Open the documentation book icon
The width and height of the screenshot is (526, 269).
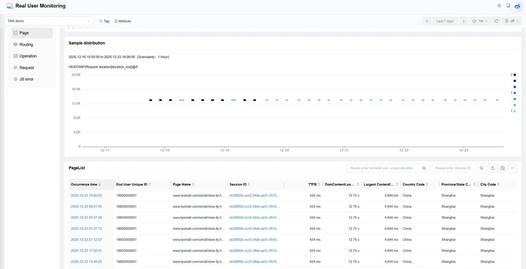[508, 6]
